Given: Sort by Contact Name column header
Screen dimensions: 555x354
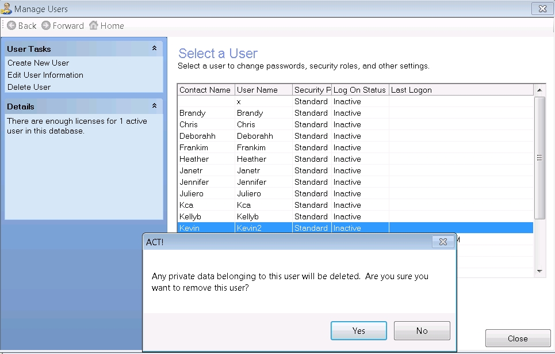Looking at the screenshot, I should click(205, 90).
